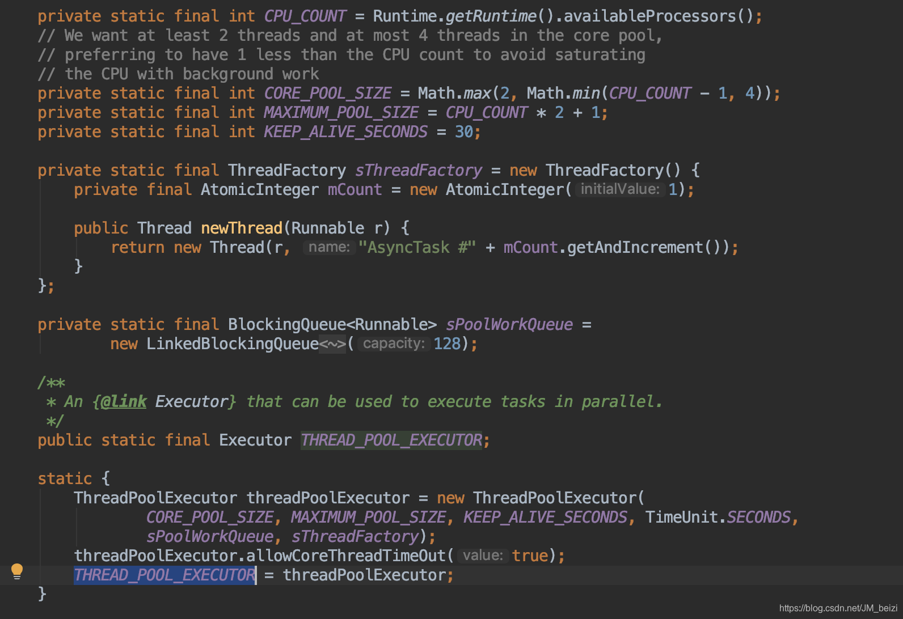This screenshot has width=903, height=619.
Task: Click the 'static {' initializer block keyword
Action: (x=74, y=479)
